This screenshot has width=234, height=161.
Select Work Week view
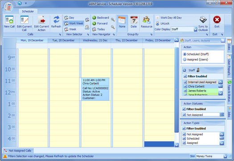click(74, 24)
